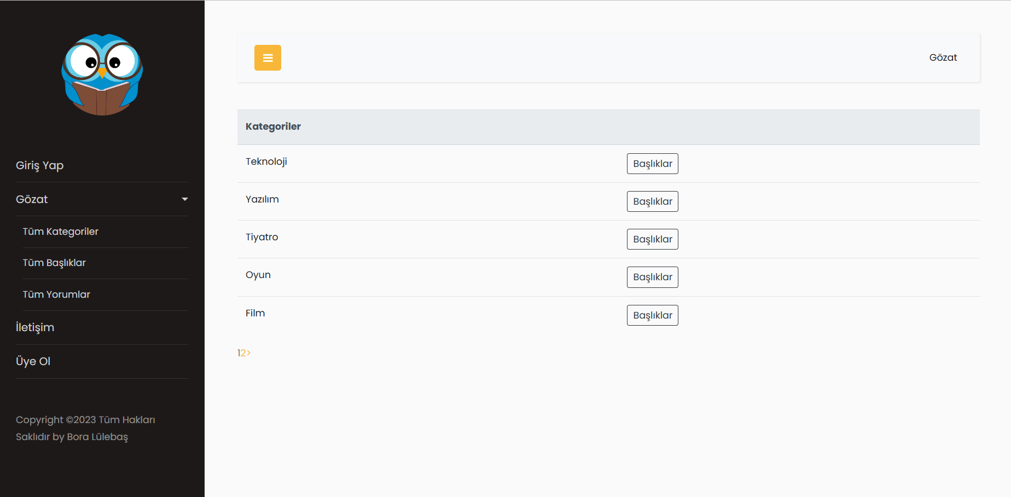Image resolution: width=1011 pixels, height=497 pixels.
Task: Click Gözat link in top bar
Action: click(943, 57)
